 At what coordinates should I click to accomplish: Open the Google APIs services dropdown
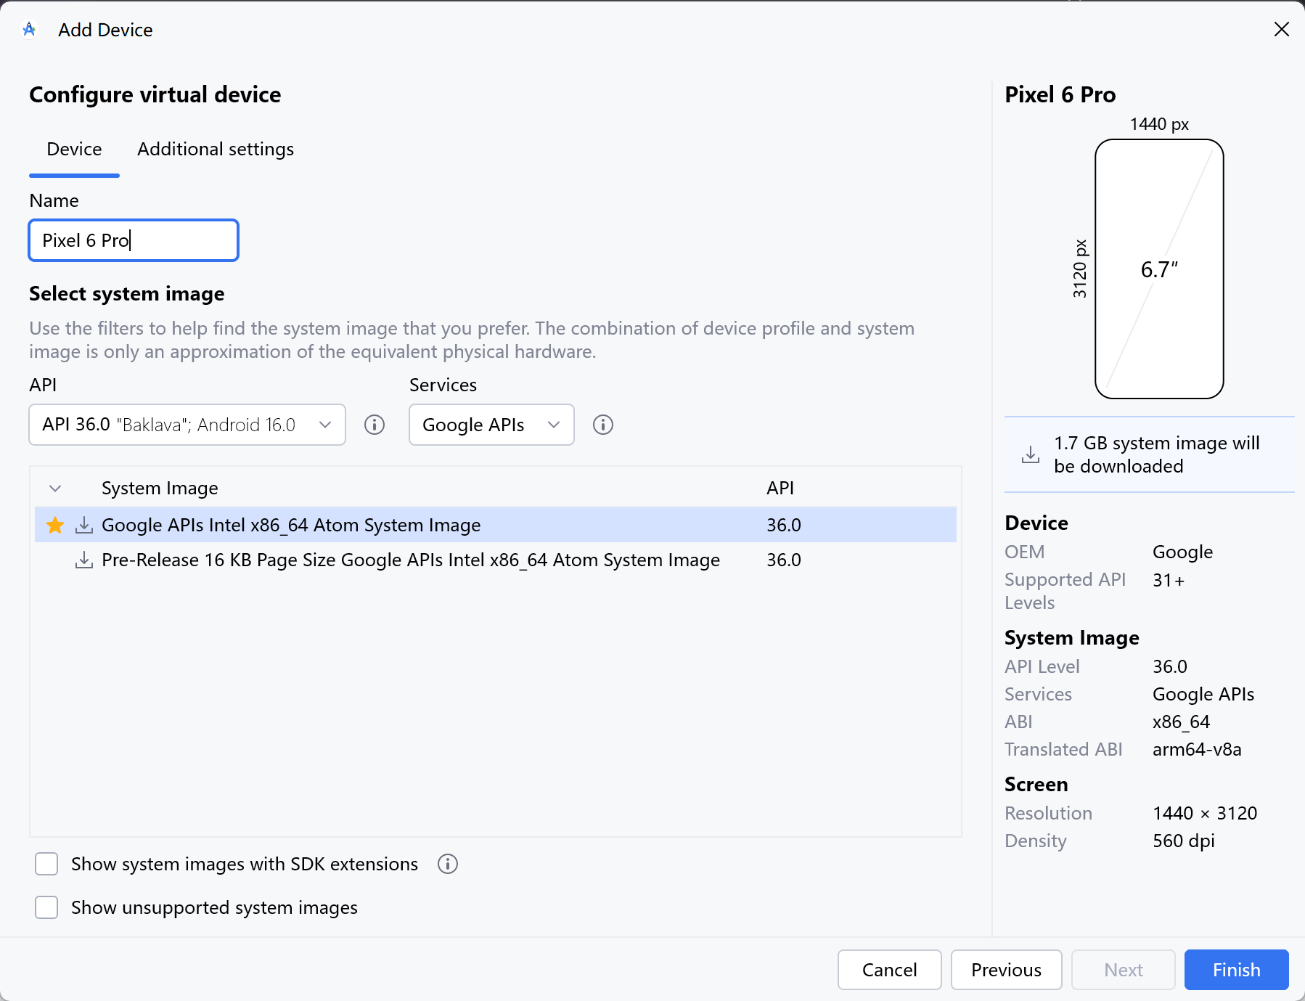coord(491,425)
